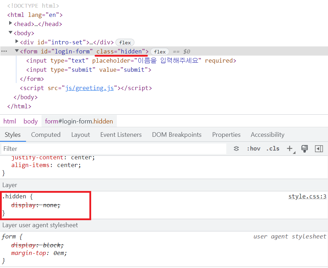The width and height of the screenshot is (328, 268).
Task: Toggle computed styles sidebar icon
Action: click(319, 149)
